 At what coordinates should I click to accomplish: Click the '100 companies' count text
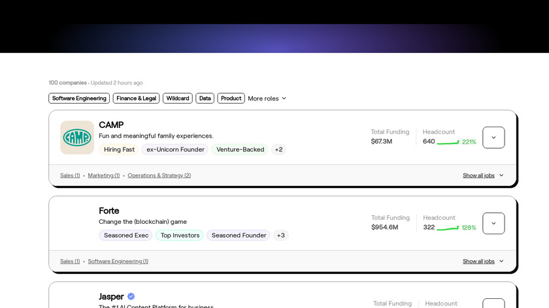pos(67,83)
